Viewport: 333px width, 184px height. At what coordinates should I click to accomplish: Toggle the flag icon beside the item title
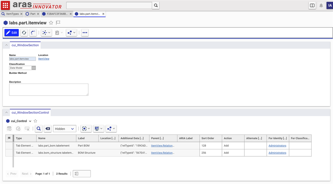coord(58,23)
